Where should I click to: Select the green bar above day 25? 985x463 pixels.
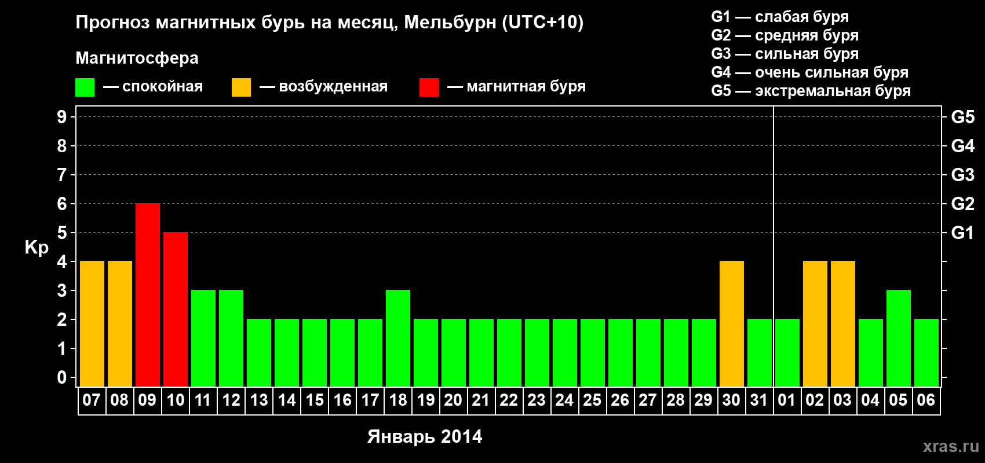593,352
